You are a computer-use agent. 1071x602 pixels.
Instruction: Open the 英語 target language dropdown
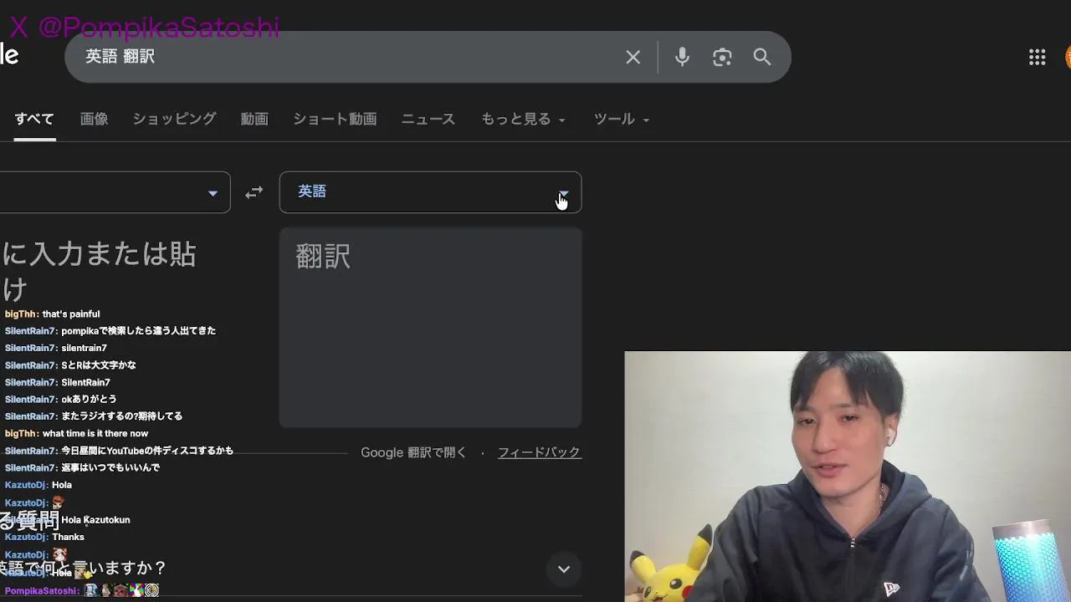click(430, 192)
